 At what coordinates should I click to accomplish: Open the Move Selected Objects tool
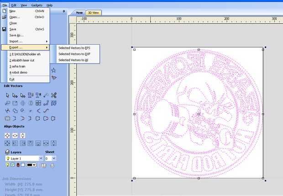pos(7,103)
